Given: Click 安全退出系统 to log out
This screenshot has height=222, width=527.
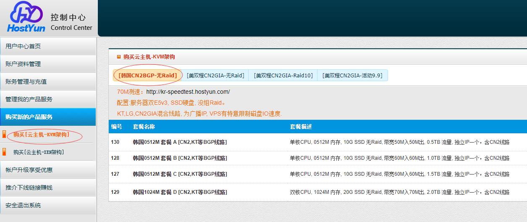Looking at the screenshot, I should click(48, 205).
